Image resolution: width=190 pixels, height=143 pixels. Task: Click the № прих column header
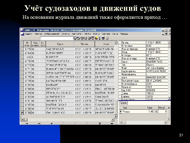[27, 44]
